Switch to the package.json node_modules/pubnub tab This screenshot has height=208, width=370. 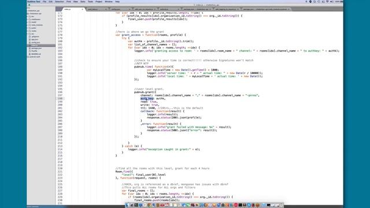click(x=266, y=9)
